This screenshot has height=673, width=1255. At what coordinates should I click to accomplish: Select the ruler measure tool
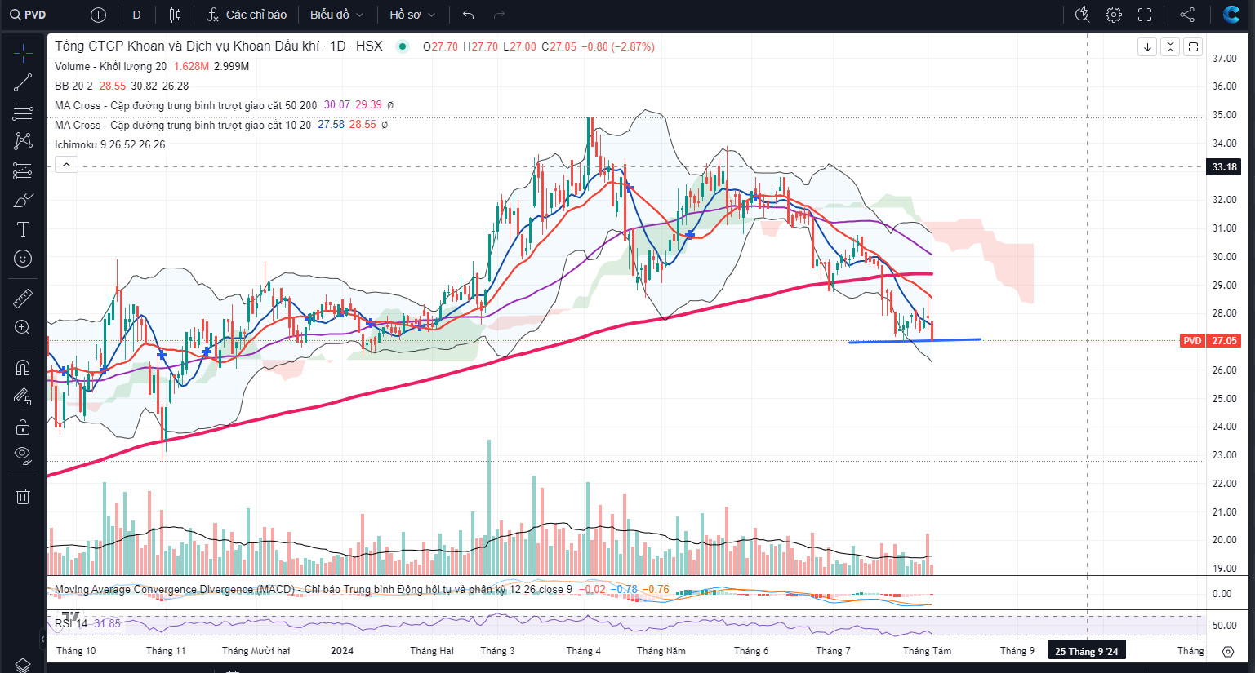point(23,299)
